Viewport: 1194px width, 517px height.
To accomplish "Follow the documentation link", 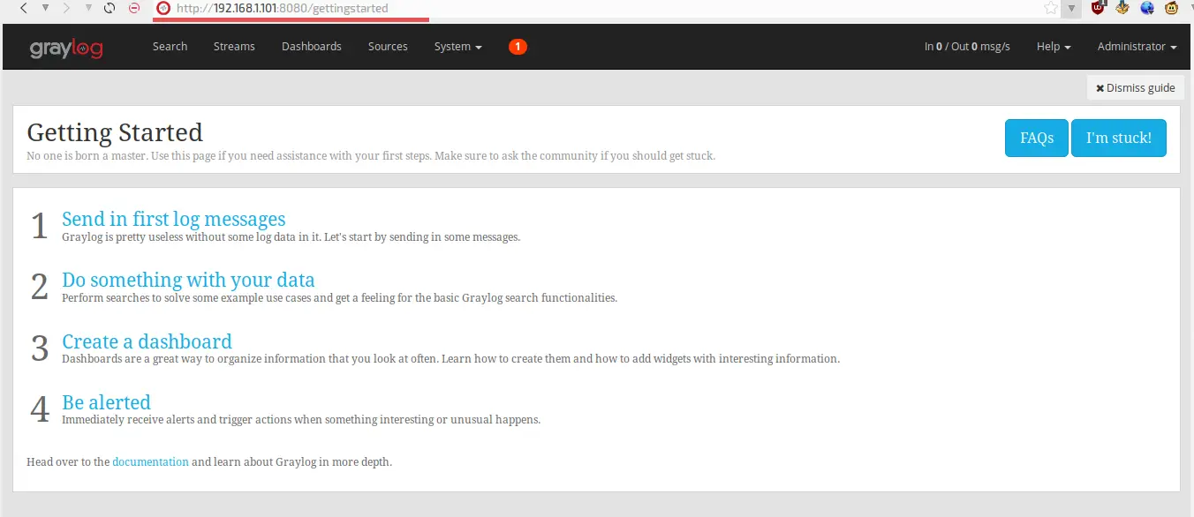I will [150, 461].
